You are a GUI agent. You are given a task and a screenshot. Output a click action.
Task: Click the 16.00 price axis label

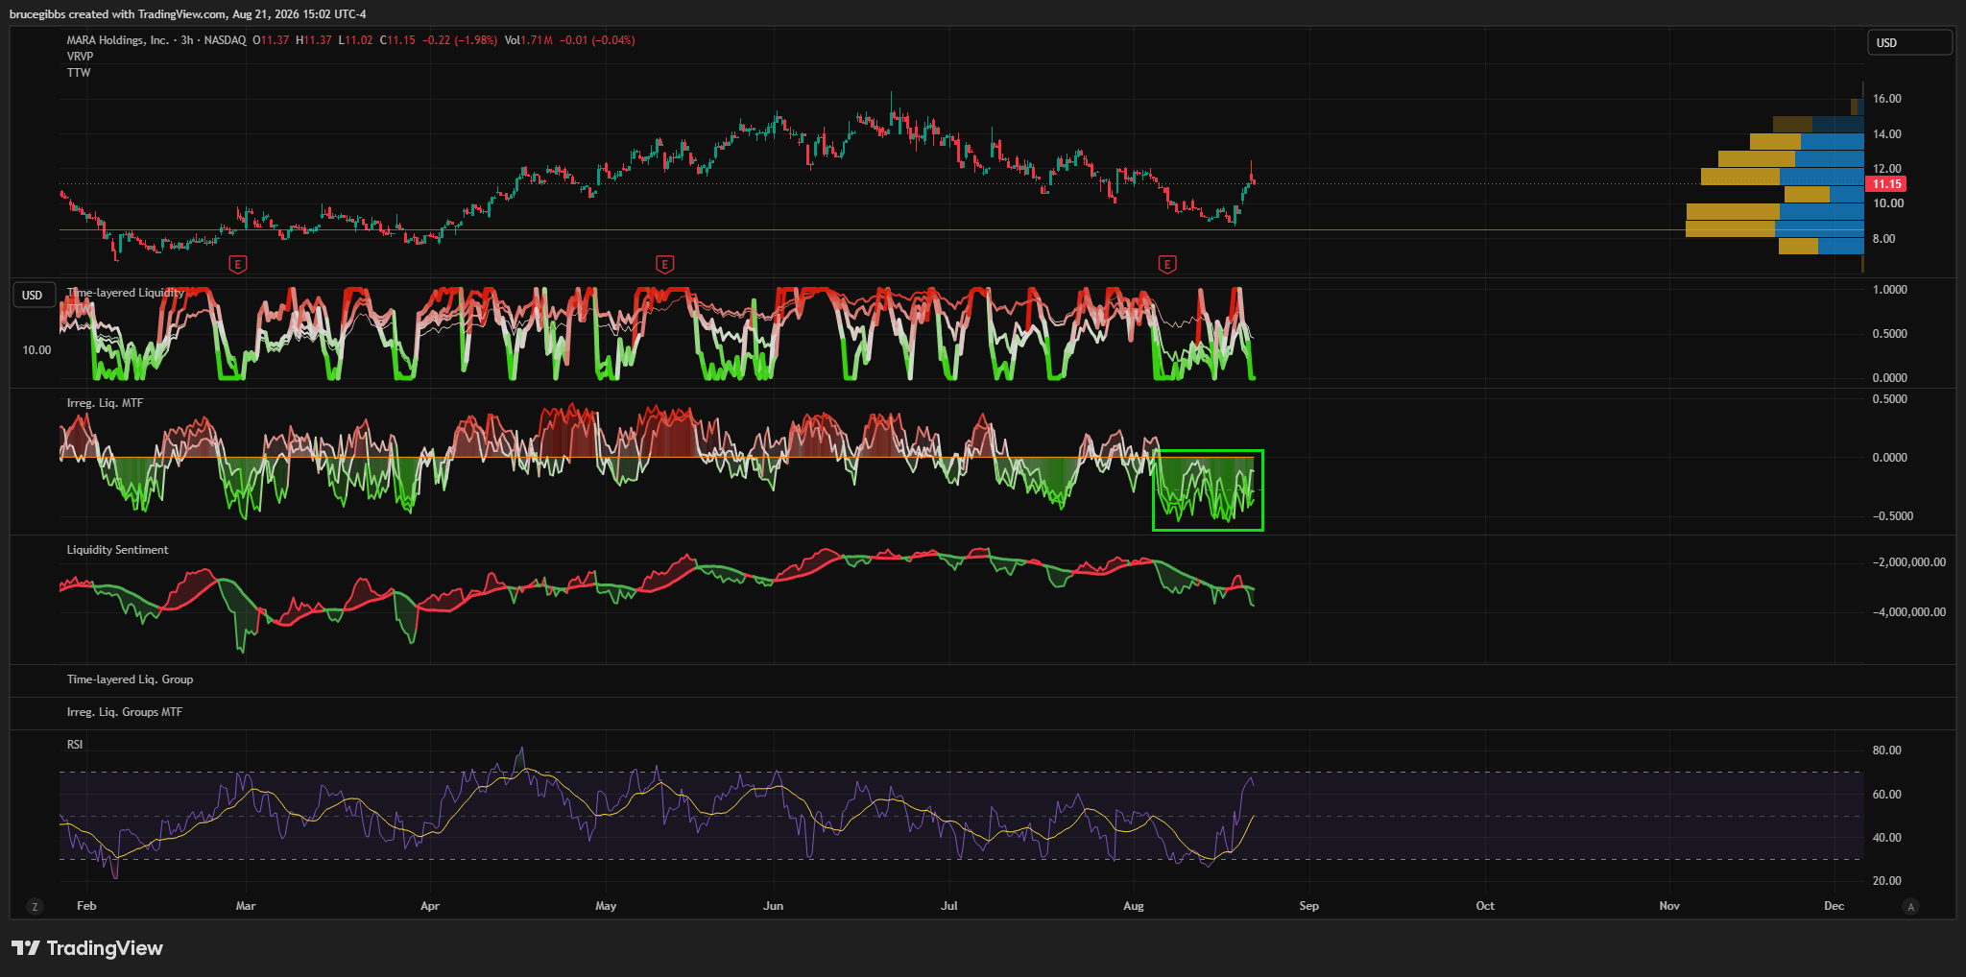tap(1886, 99)
